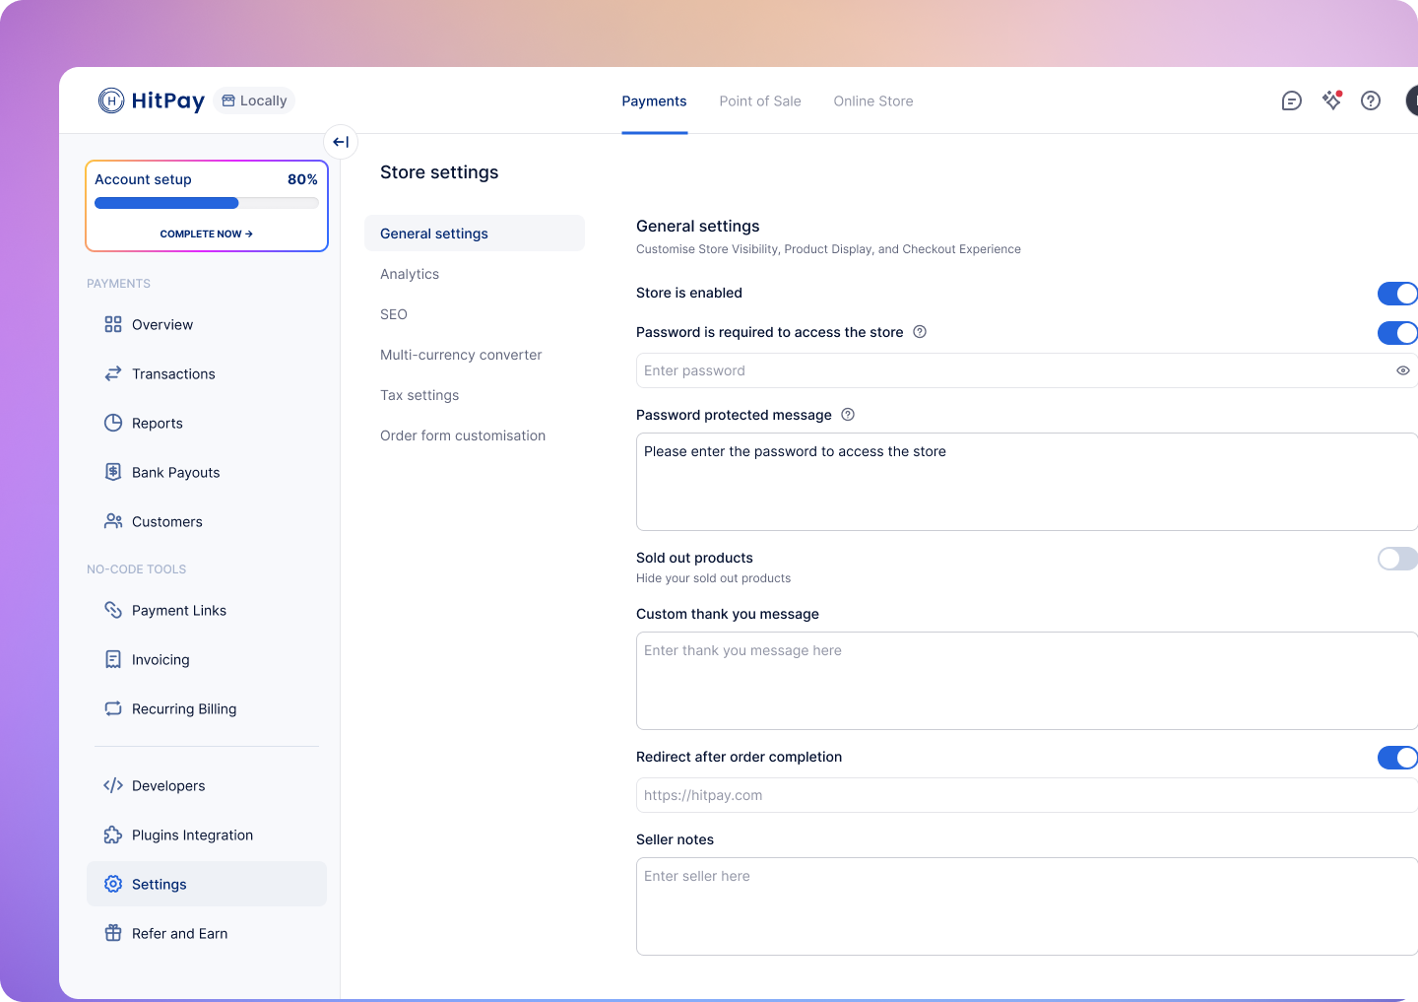Click the Store settings heading
The width and height of the screenshot is (1418, 1002).
(x=439, y=172)
